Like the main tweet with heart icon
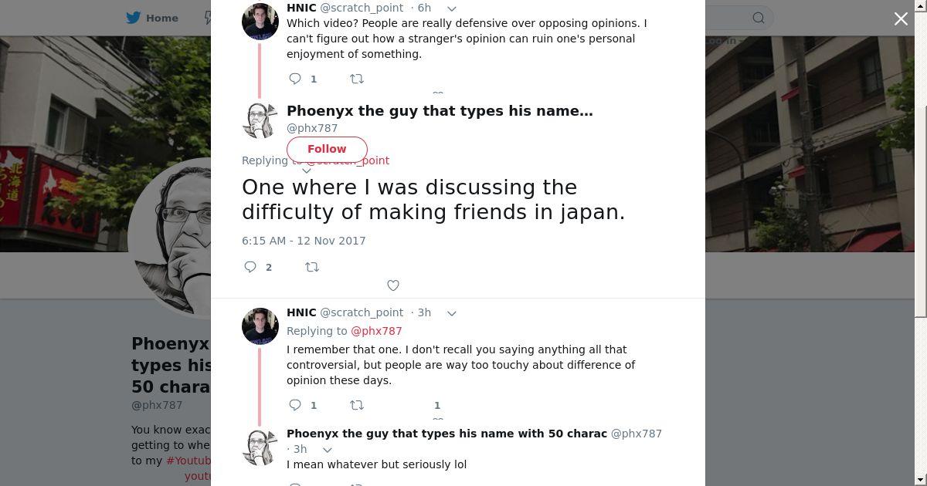Viewport: 927px width, 486px height. pos(393,285)
